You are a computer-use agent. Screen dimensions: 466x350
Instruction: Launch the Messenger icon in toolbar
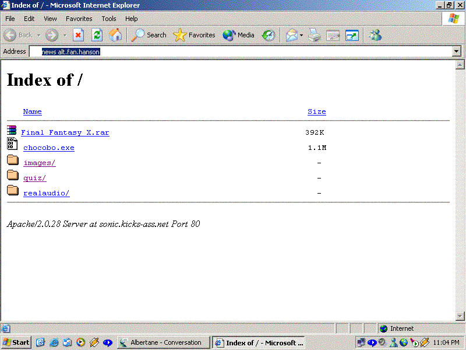point(375,35)
